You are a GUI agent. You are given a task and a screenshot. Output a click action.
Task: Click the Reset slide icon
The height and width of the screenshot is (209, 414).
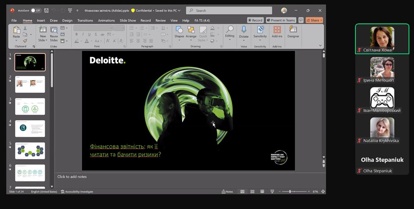click(63, 34)
